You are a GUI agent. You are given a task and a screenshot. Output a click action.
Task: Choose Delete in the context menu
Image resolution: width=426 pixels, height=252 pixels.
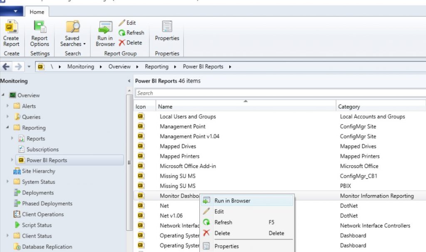tap(247, 233)
